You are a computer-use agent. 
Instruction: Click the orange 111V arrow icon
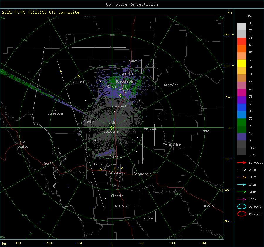(242, 177)
